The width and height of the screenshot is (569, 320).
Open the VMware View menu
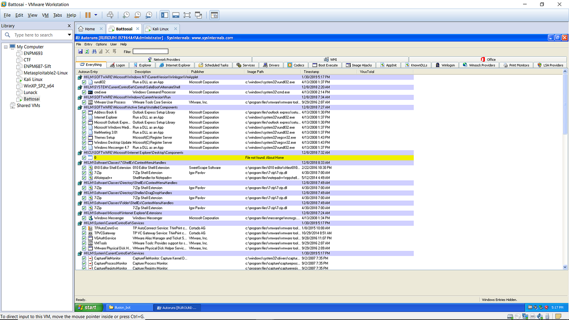[33, 15]
